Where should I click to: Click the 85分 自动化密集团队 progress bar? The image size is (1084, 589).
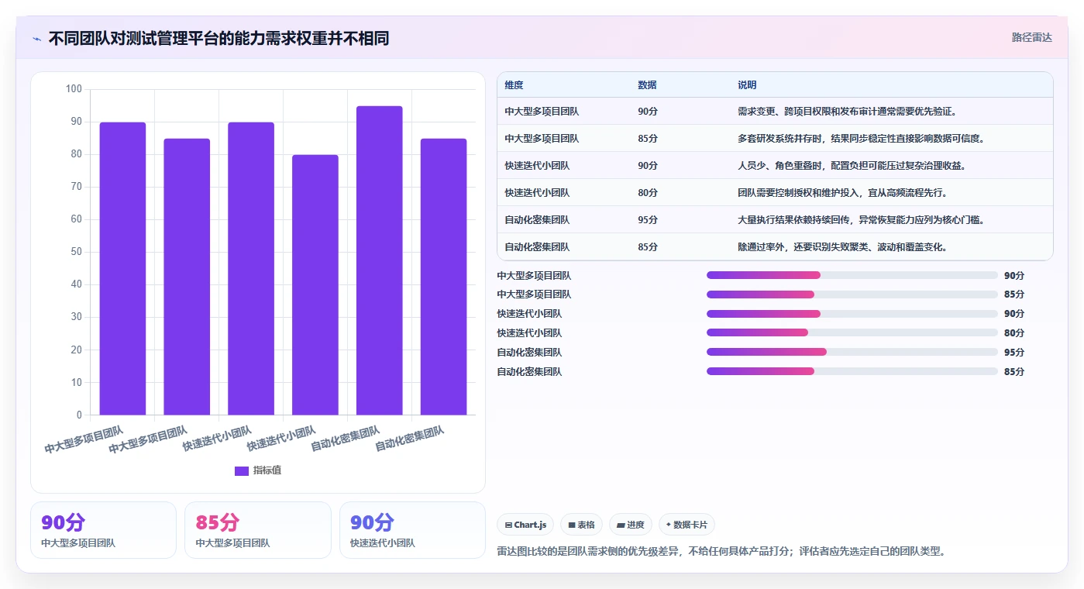click(852, 371)
